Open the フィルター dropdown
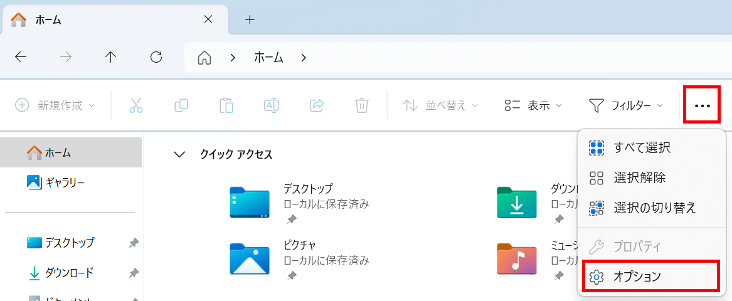Viewport: 732px width, 301px height. pos(626,105)
